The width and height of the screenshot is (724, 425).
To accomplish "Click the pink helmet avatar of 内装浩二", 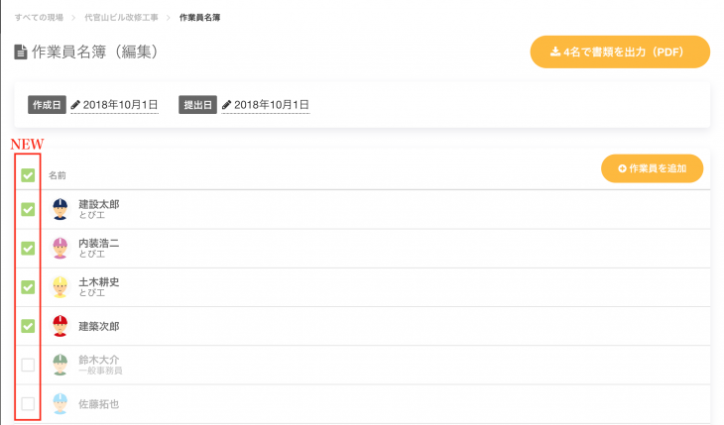I will 60,248.
